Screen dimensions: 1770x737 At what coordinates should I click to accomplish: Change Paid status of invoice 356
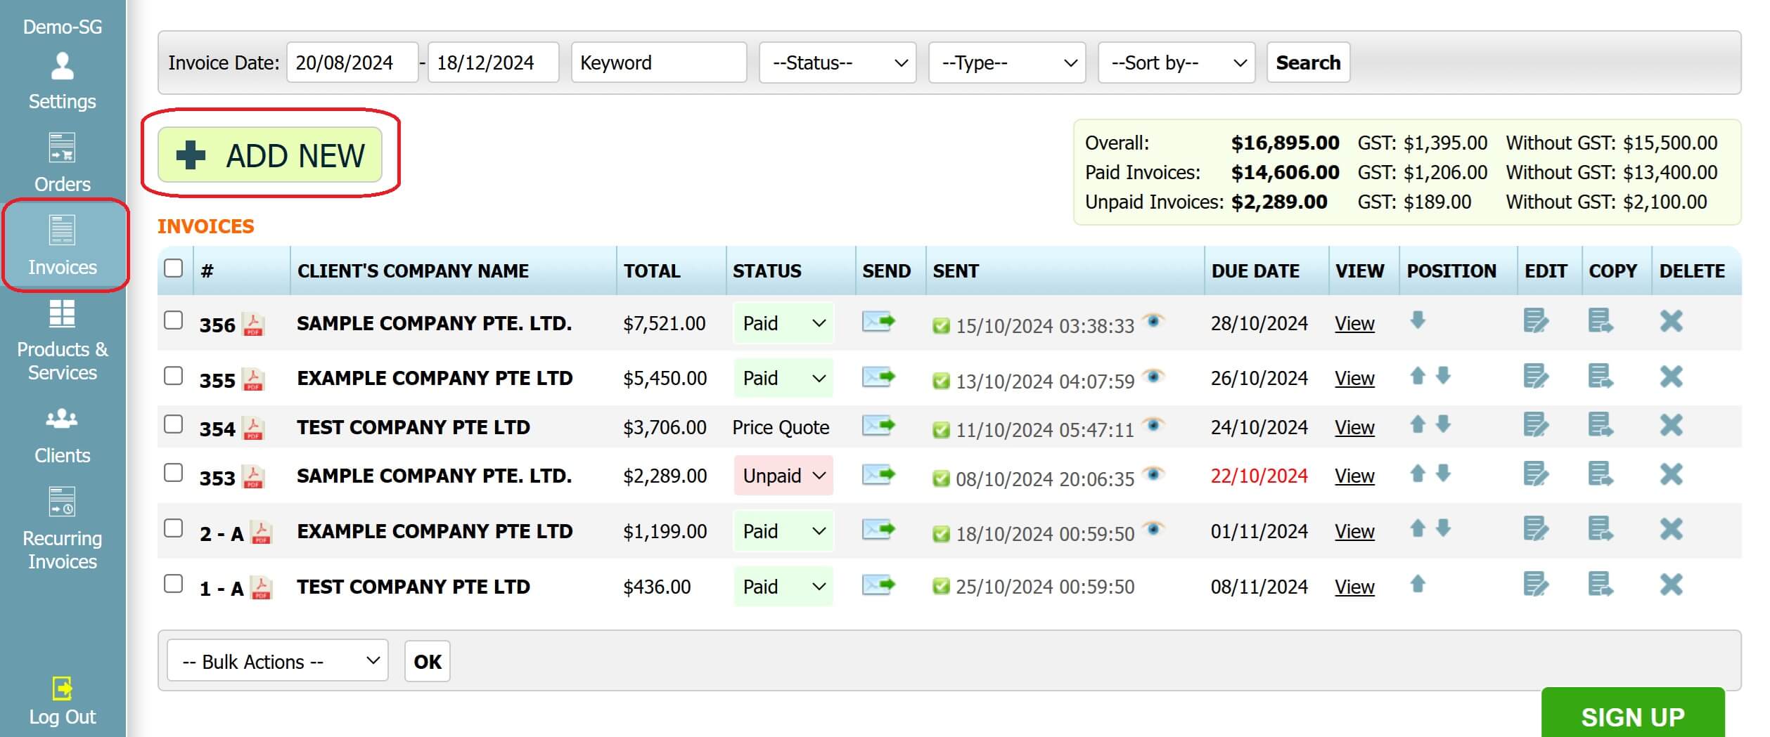(783, 323)
